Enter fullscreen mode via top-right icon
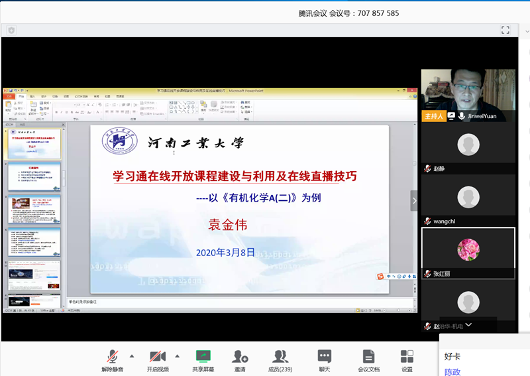 [x=505, y=30]
